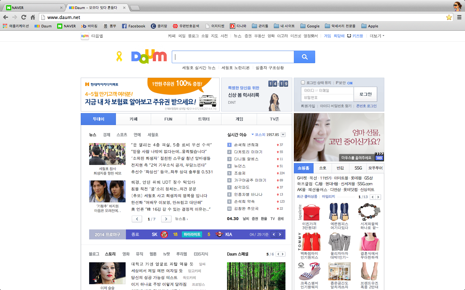Viewport: 465px width, 290px height.
Task: Click the 로그인 button
Action: (365, 94)
